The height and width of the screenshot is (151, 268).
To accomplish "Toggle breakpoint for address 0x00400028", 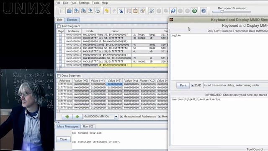I will pos(60,65).
